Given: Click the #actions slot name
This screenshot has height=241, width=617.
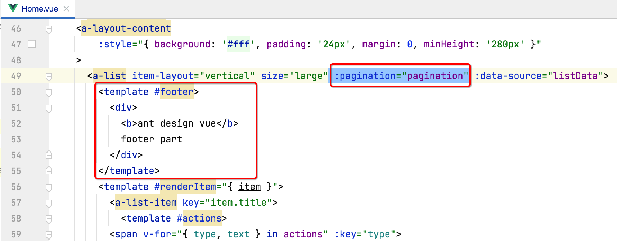Looking at the screenshot, I should 199,218.
